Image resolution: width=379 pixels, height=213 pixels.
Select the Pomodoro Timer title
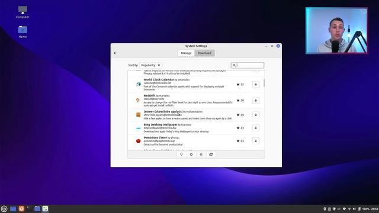point(155,138)
